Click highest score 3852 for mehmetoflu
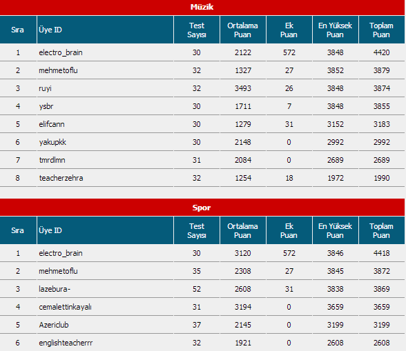Screen dimensions: 406x351 336,70
